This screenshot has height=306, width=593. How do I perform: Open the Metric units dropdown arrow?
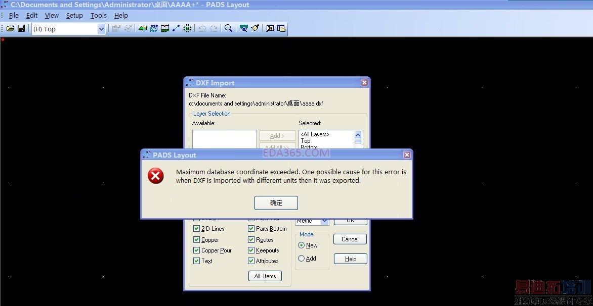[325, 221]
